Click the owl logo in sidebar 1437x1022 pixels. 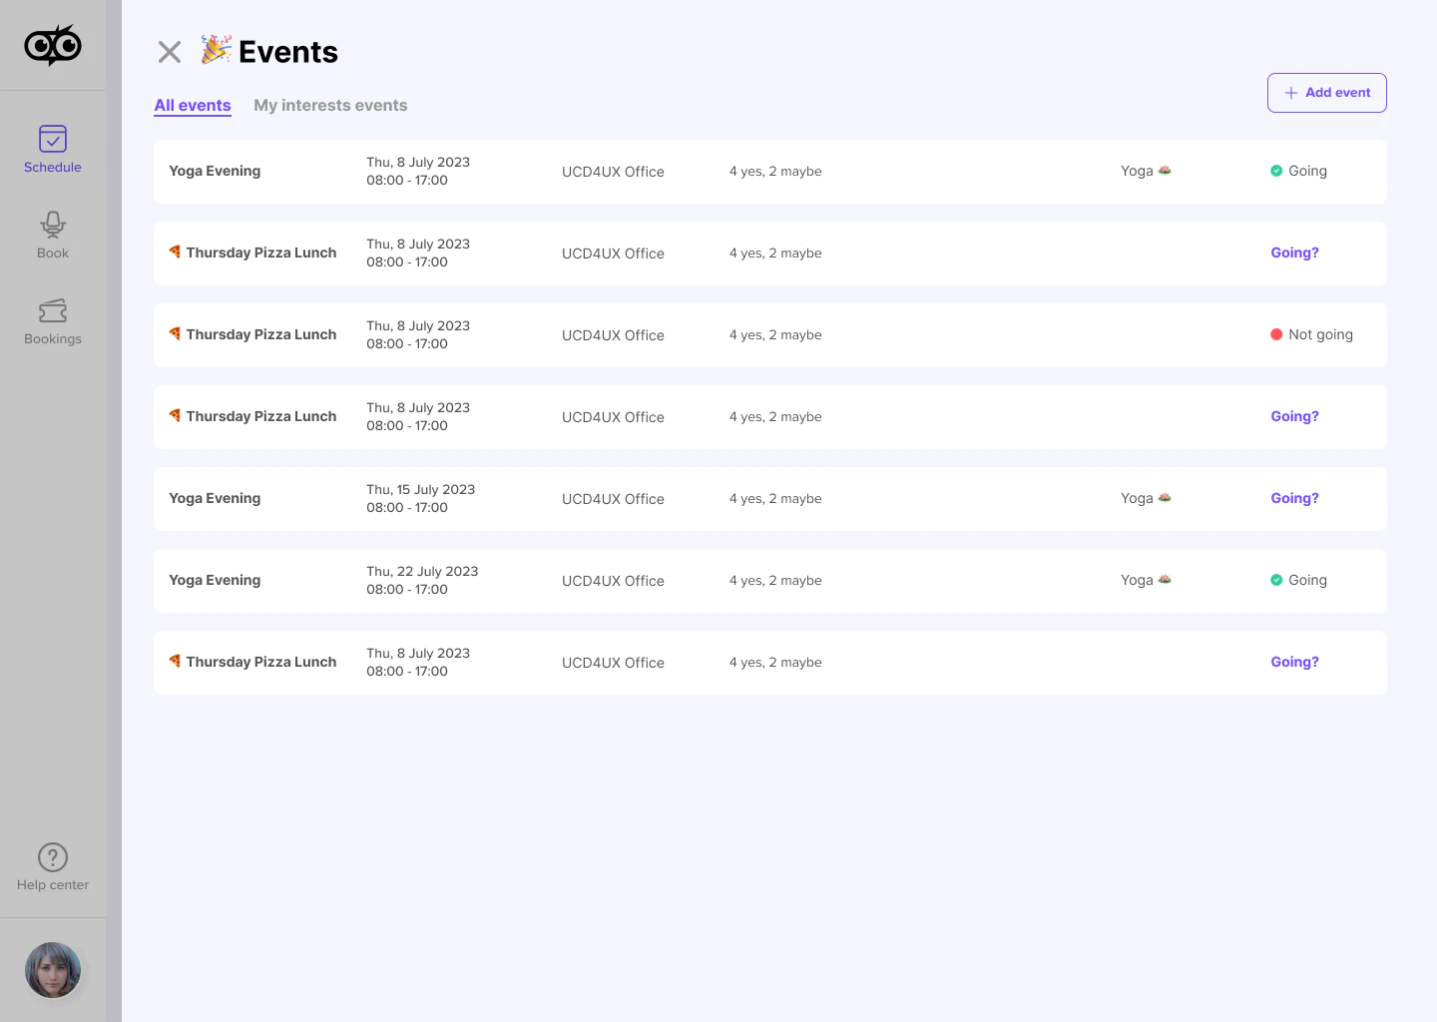click(x=53, y=45)
